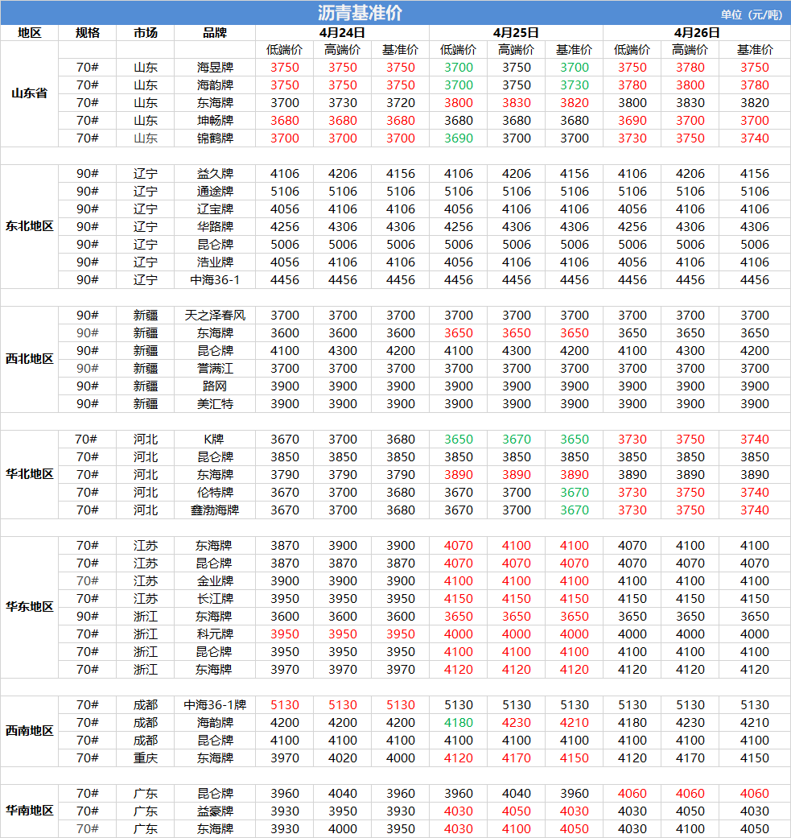This screenshot has width=791, height=838.
Task: Click the 品牌 column header
Action: (215, 33)
